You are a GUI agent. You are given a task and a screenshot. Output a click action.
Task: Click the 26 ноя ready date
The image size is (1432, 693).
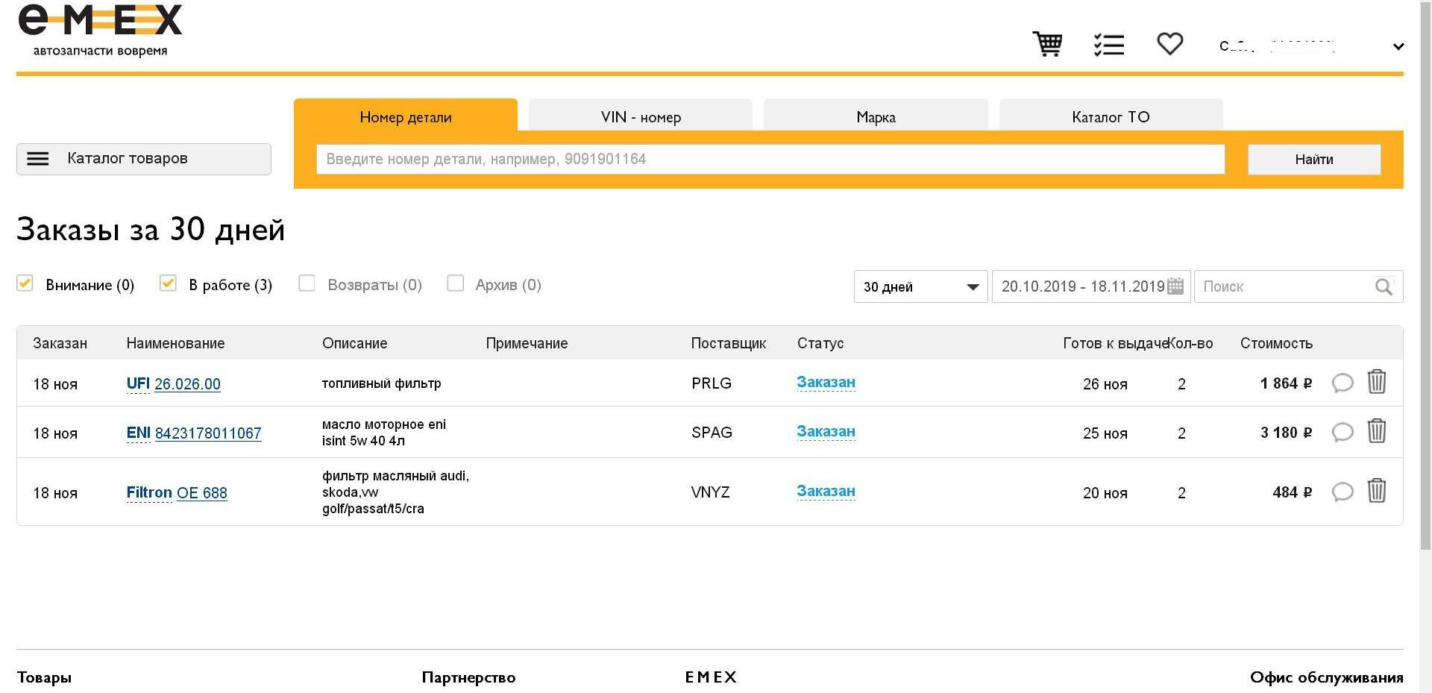click(x=1105, y=384)
